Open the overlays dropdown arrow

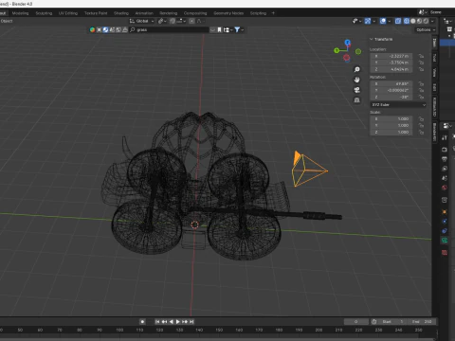pos(390,21)
